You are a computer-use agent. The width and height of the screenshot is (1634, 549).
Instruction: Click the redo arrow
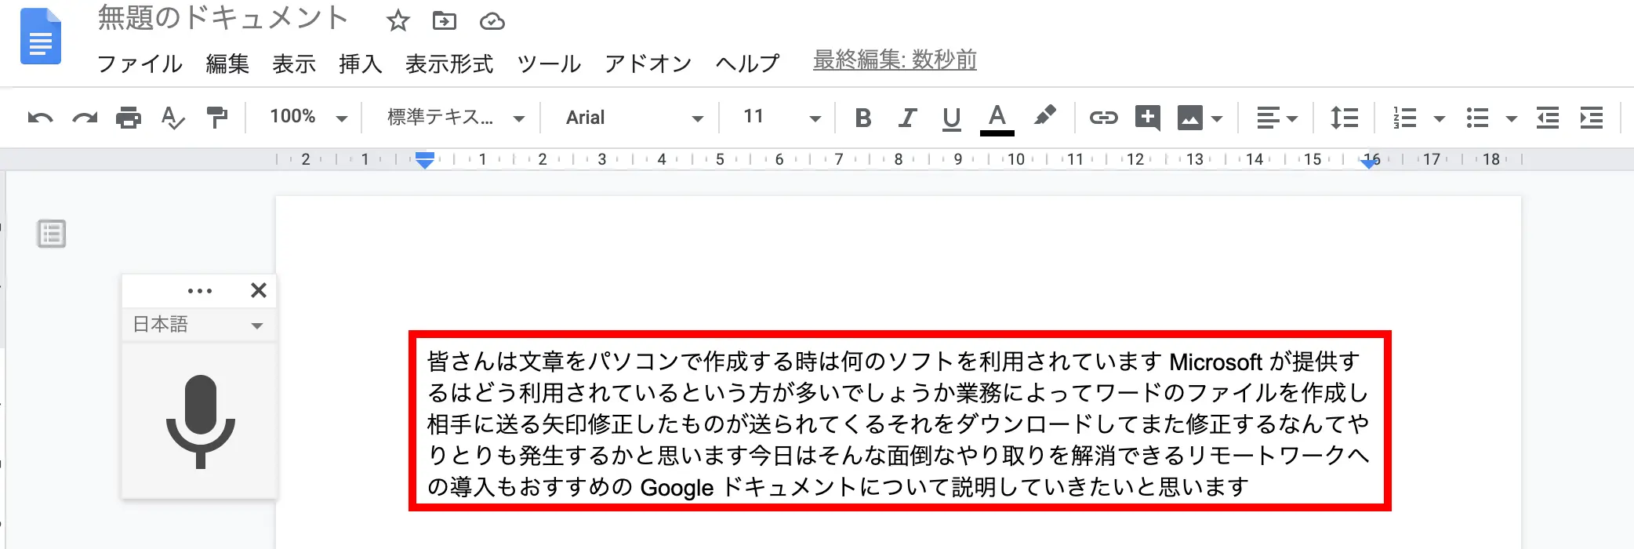pyautogui.click(x=85, y=118)
